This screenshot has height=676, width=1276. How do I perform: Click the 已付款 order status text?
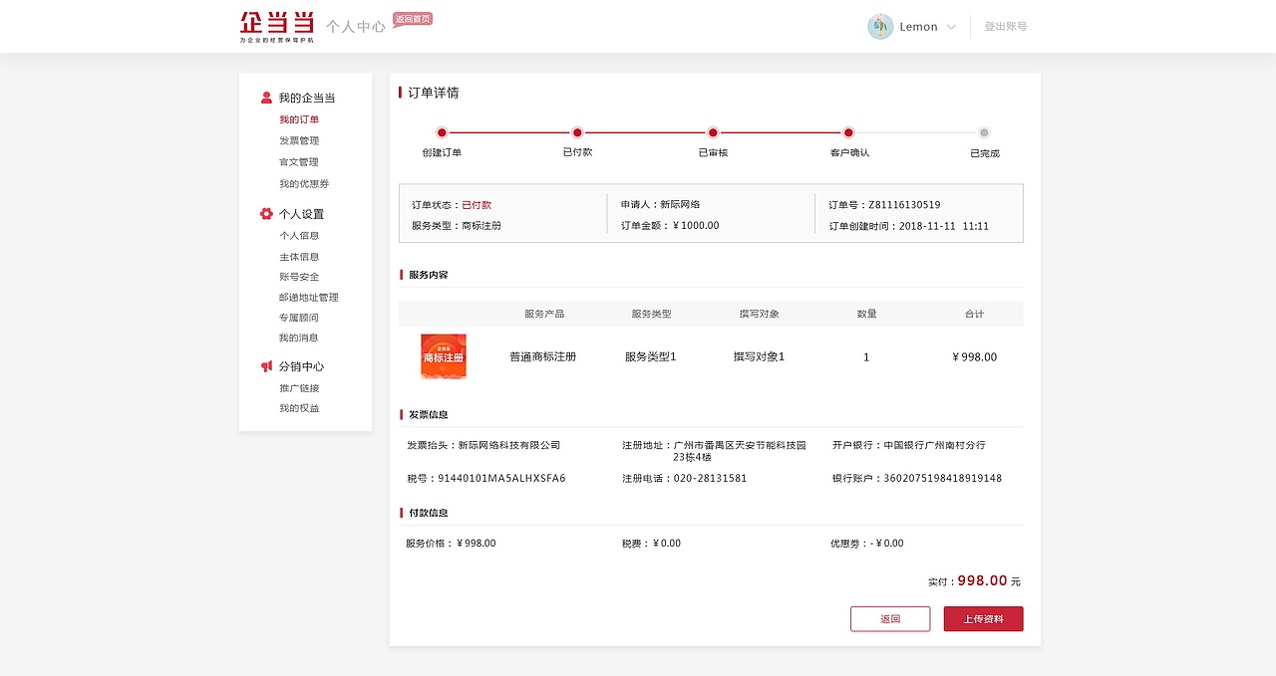477,204
